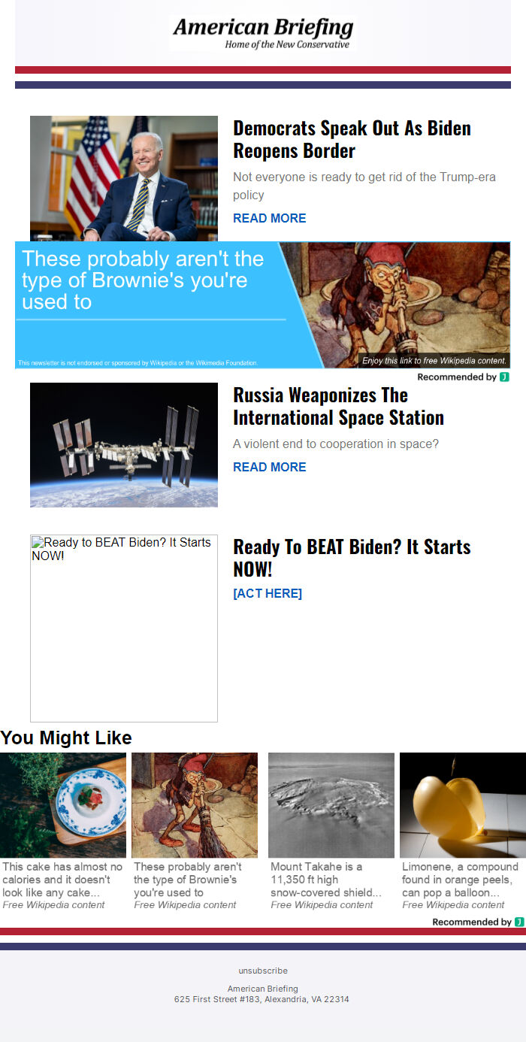
Task: Click READ MORE under Biden border story
Action: pos(270,218)
